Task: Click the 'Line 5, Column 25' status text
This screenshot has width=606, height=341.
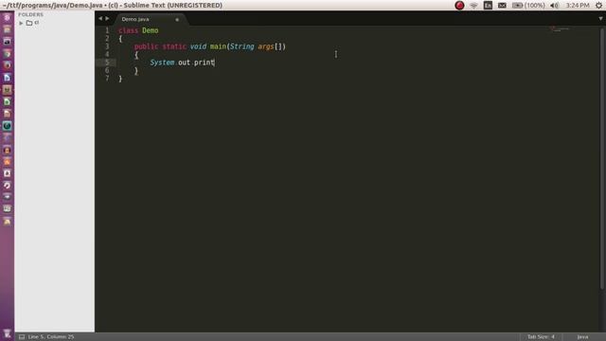Action: 50,337
